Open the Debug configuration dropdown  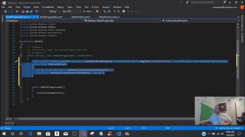coord(55,11)
